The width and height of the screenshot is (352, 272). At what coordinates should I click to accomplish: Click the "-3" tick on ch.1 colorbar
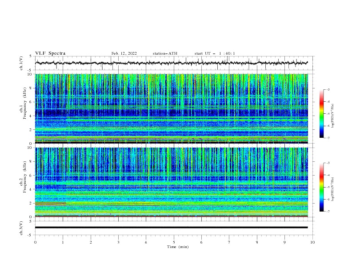pos(328,89)
